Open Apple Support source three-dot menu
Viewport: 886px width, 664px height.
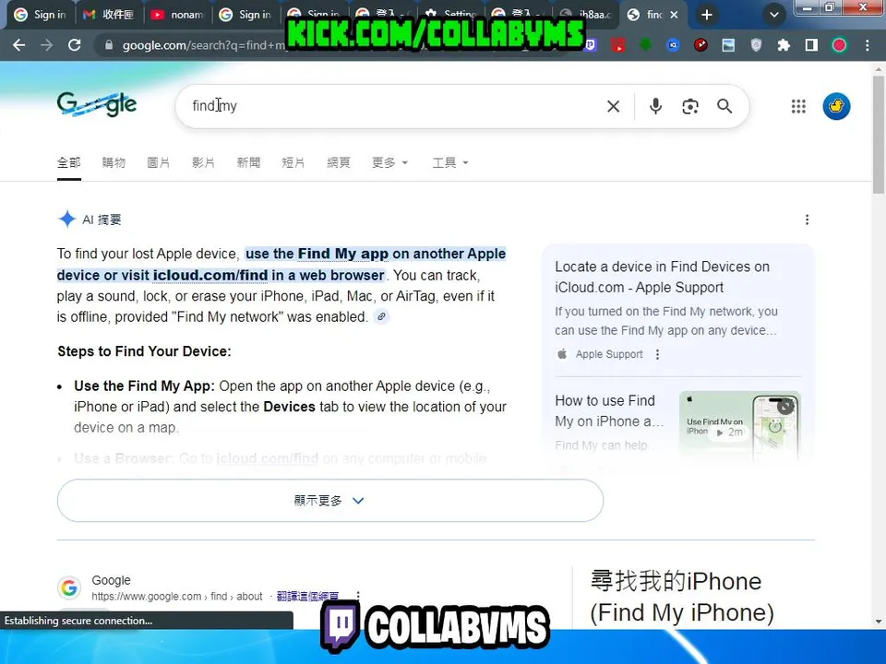(657, 354)
